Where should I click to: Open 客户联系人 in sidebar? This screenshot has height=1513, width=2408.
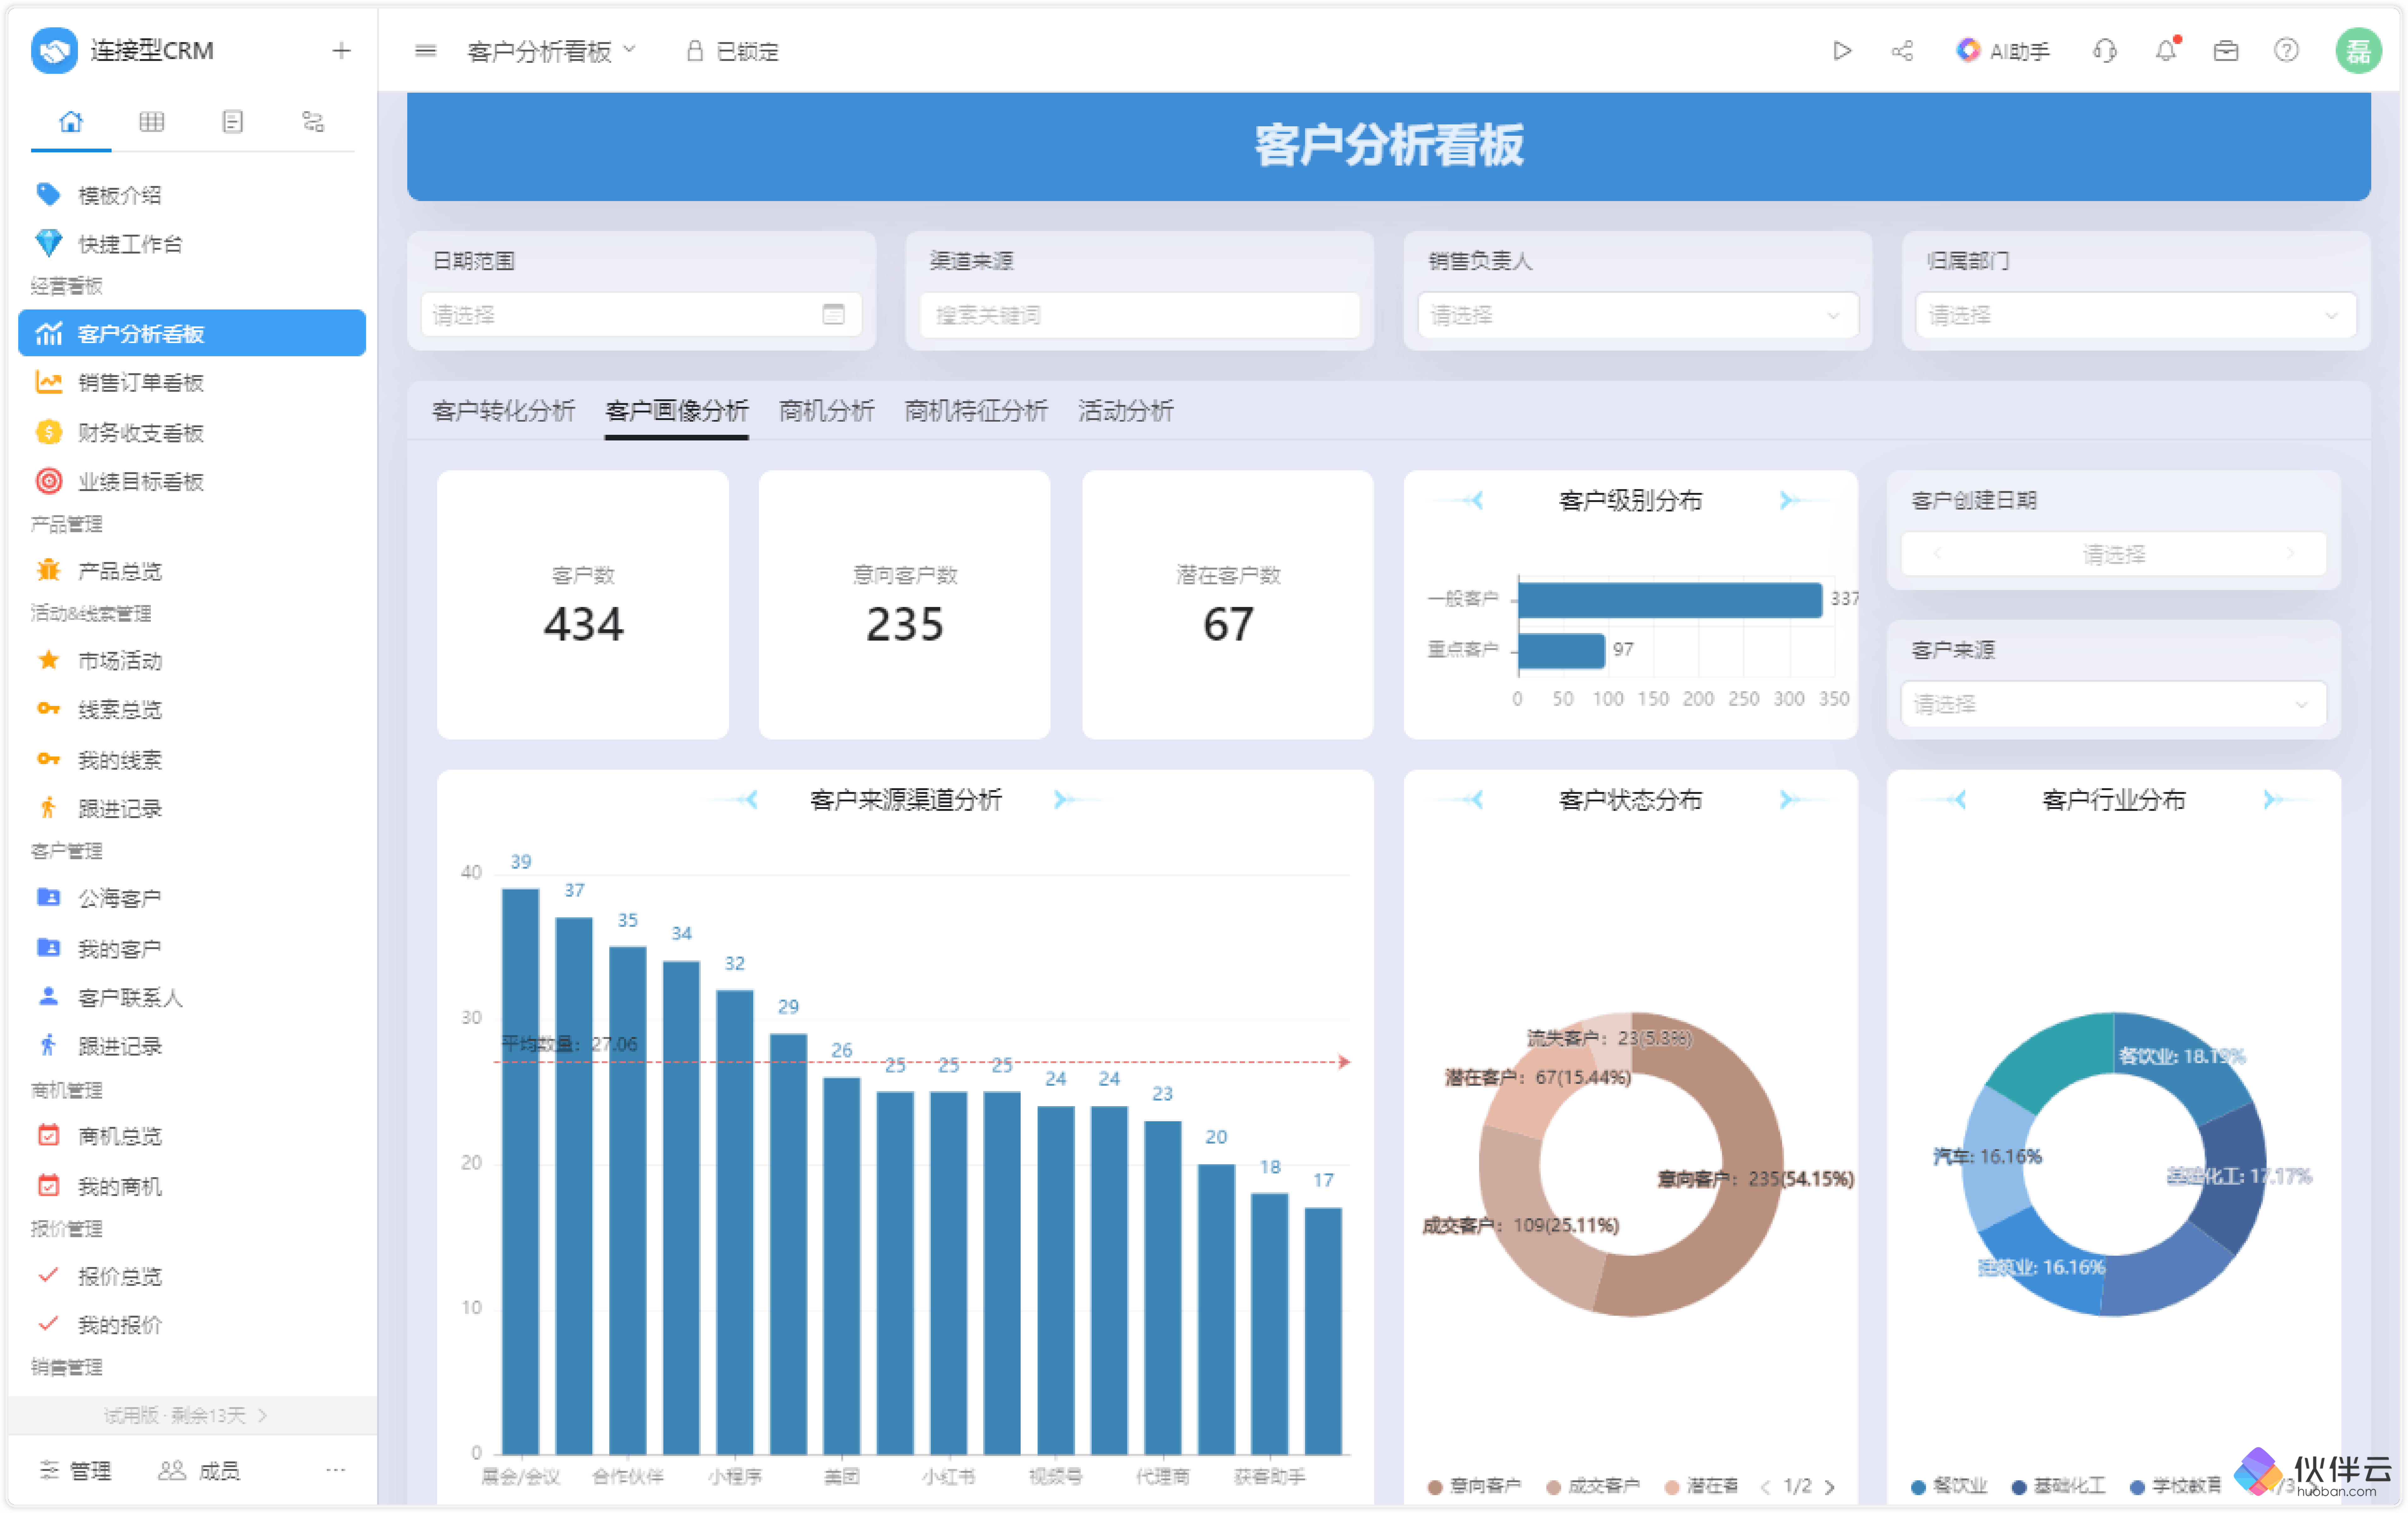point(192,997)
